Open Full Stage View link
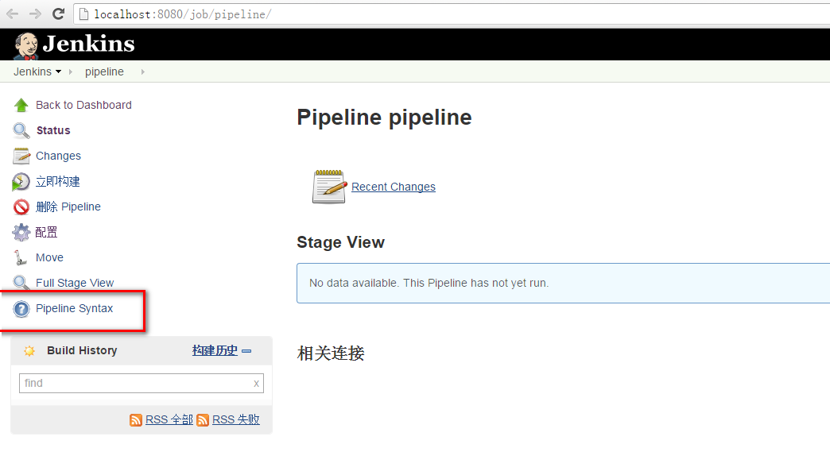 75,283
